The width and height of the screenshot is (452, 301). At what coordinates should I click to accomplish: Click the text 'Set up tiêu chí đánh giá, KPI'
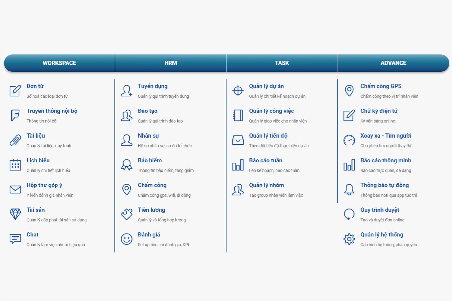click(x=163, y=245)
